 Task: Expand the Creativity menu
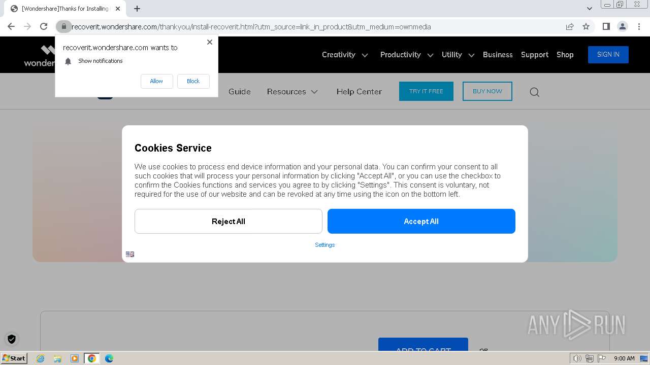[x=345, y=55]
